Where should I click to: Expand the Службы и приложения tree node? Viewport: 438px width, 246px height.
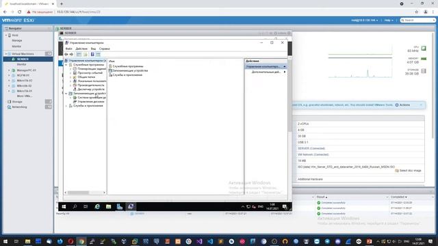[x=66, y=106]
